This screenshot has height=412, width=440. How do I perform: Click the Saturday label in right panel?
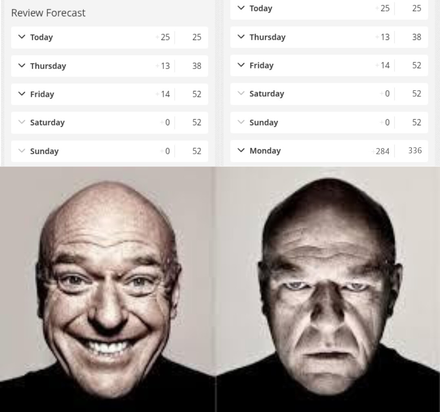tap(267, 93)
